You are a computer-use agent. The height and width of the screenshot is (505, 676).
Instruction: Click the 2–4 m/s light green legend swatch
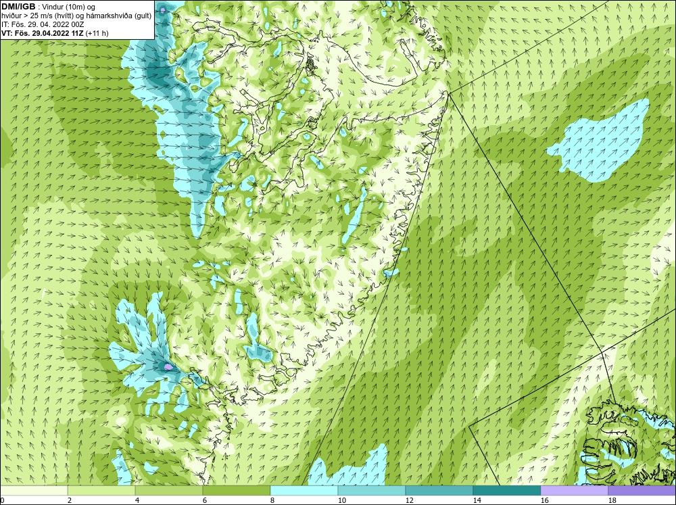[101, 491]
